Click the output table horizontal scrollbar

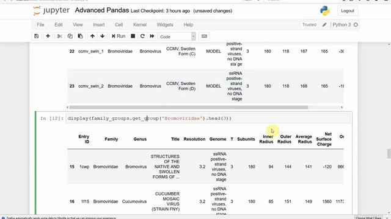click(189, 107)
